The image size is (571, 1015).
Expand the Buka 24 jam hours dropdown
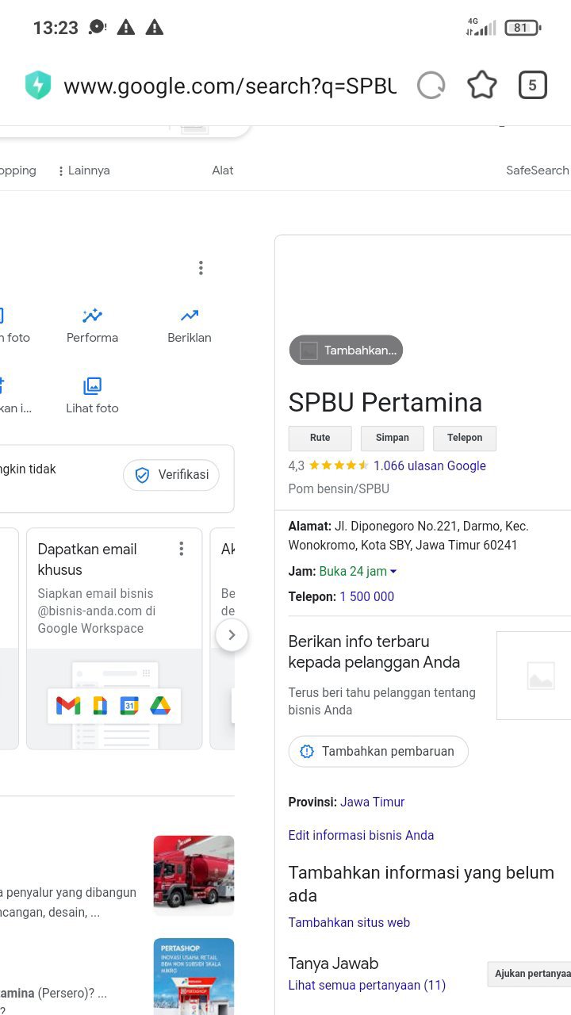[393, 572]
